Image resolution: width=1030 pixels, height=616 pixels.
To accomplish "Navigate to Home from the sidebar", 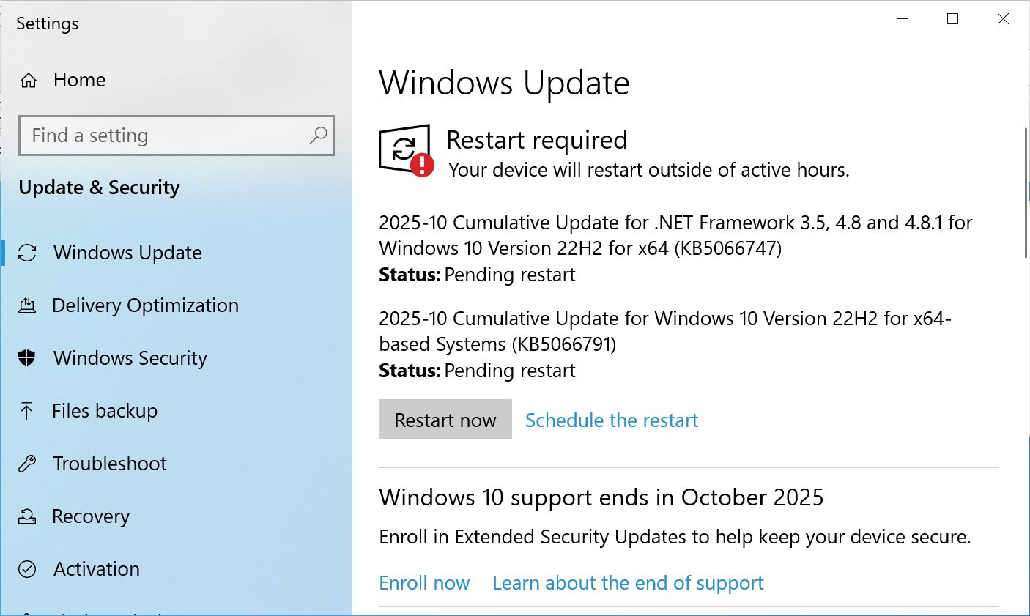I will click(79, 80).
